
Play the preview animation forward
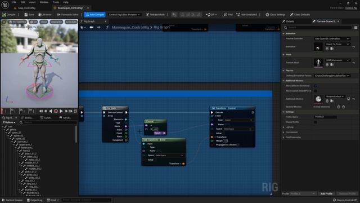tap(61, 111)
